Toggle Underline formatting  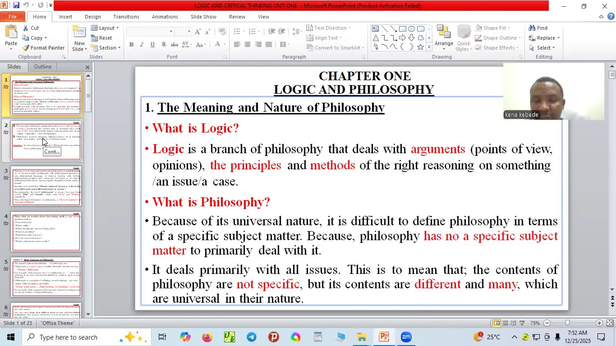coord(153,44)
